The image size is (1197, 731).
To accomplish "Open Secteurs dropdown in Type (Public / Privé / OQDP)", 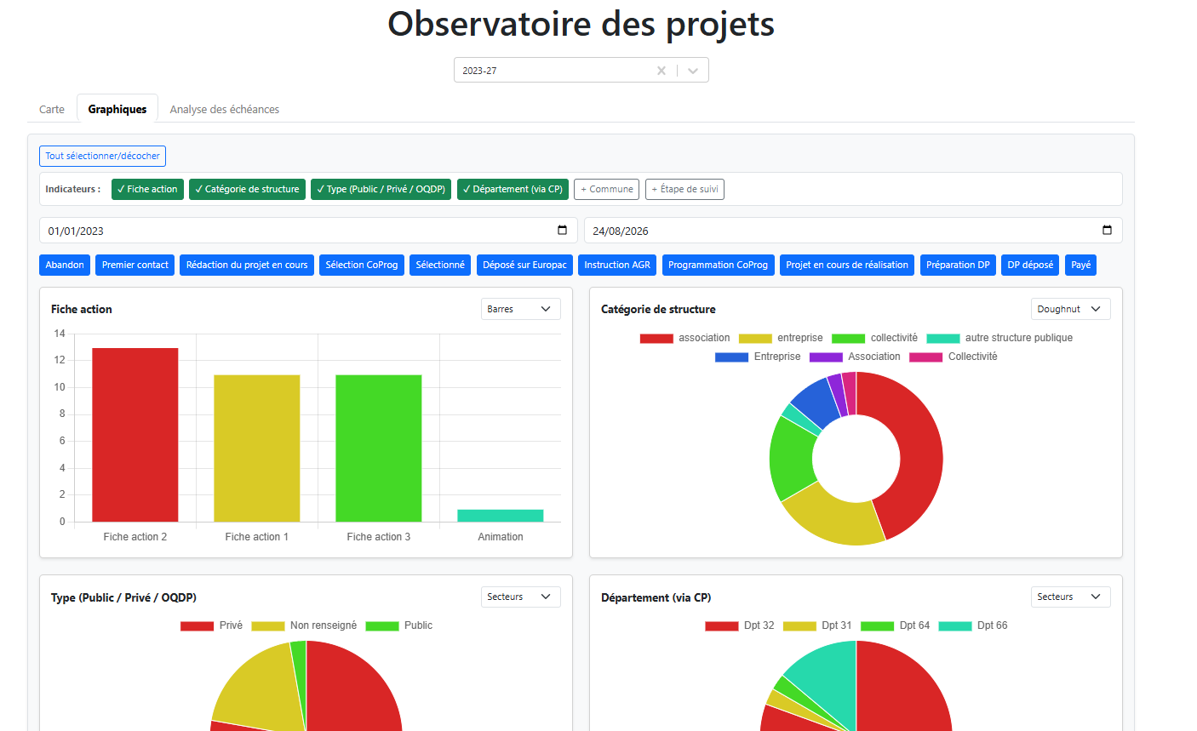I will [520, 597].
